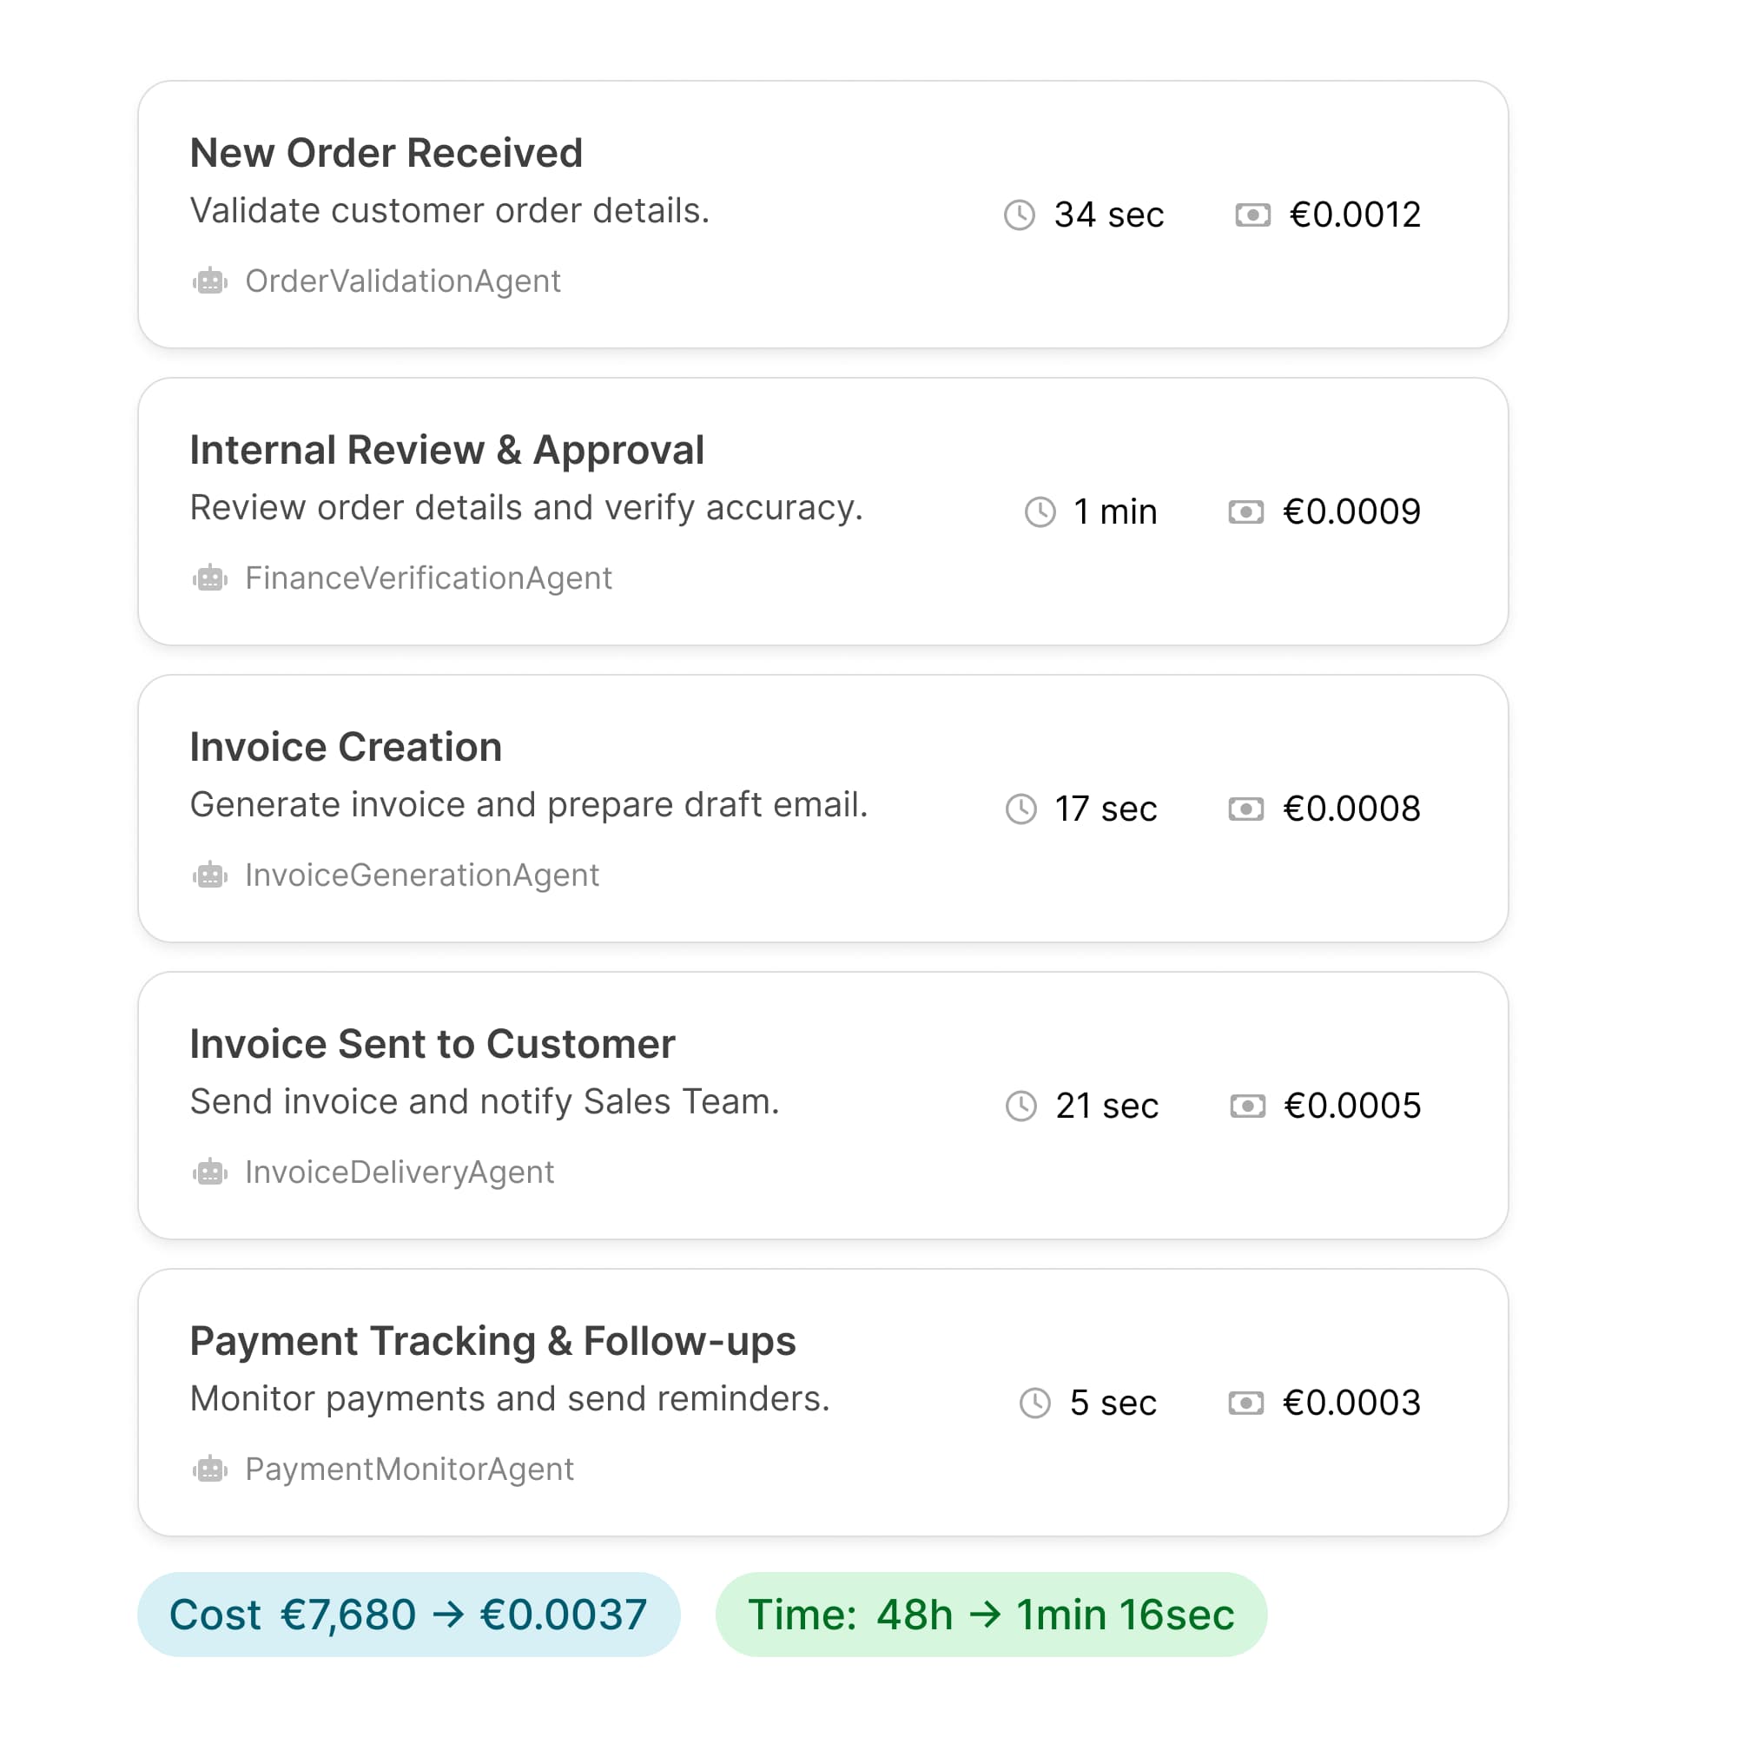Click the Invoice Creation card title
Image resolution: width=1737 pixels, height=1737 pixels.
tap(346, 747)
